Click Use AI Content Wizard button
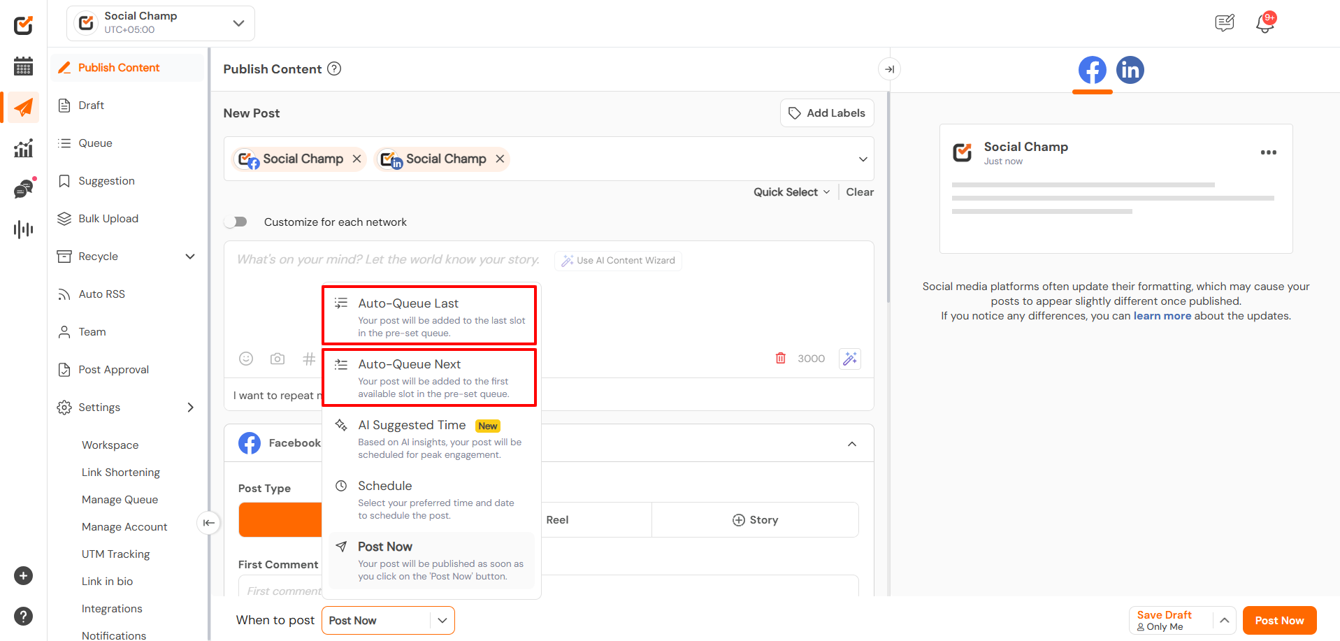 coord(619,260)
